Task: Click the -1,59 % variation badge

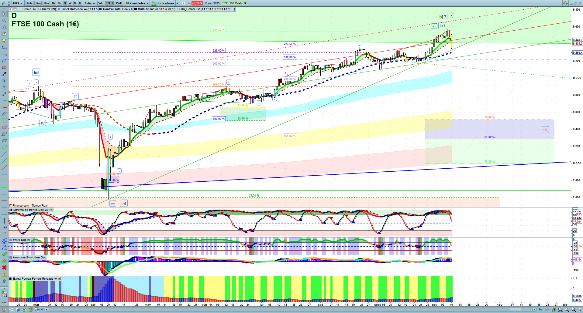Action: (197, 3)
